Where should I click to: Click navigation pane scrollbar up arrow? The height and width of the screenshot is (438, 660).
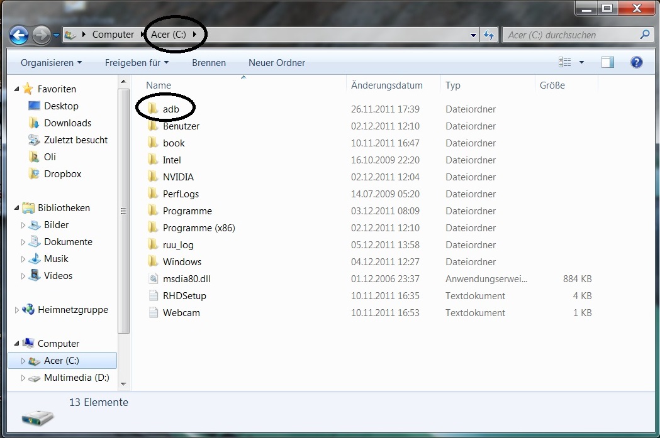click(x=123, y=82)
